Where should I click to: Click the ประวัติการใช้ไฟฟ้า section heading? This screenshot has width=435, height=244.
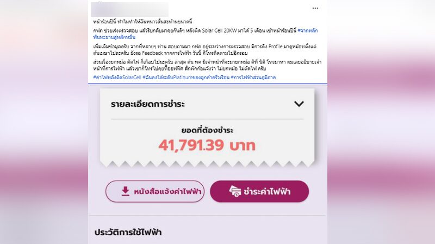pyautogui.click(x=128, y=232)
